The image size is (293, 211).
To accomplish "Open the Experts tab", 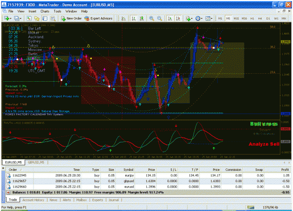I will (98, 200).
